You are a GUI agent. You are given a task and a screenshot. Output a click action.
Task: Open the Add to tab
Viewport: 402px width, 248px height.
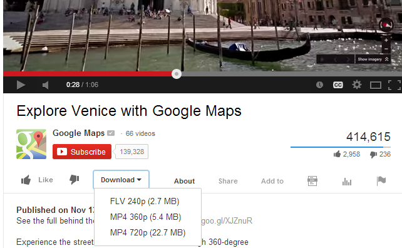[x=272, y=181]
